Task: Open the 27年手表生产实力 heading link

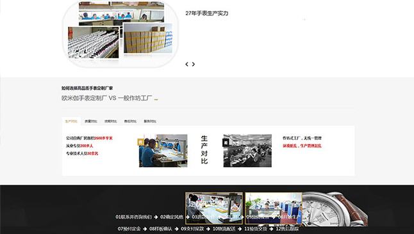Action: (207, 13)
